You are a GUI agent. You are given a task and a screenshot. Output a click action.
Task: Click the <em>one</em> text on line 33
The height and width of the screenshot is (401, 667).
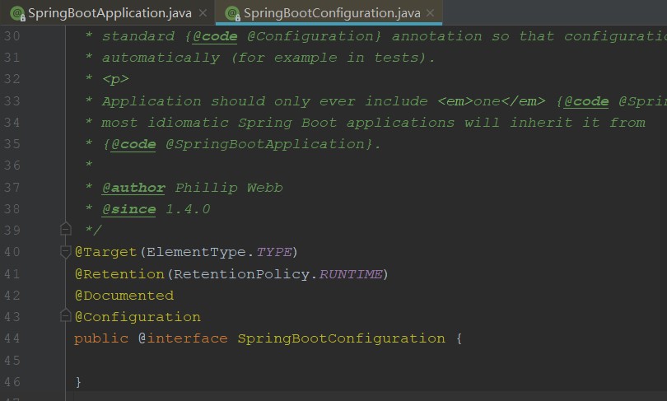point(492,101)
